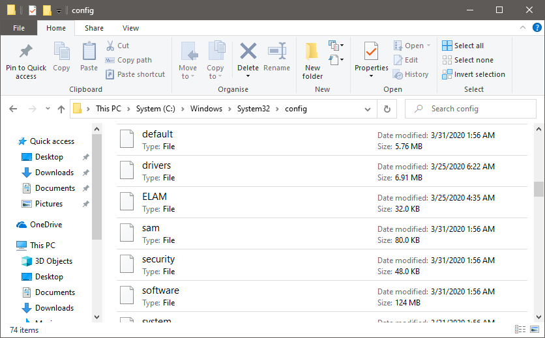The image size is (545, 338).
Task: Select the software file
Action: click(322, 296)
